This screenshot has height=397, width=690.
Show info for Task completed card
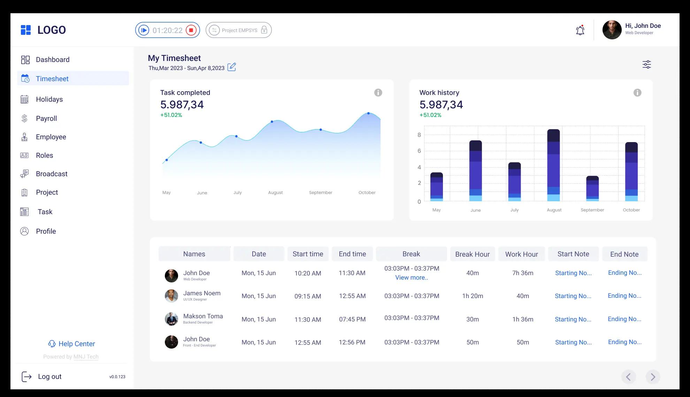(378, 93)
